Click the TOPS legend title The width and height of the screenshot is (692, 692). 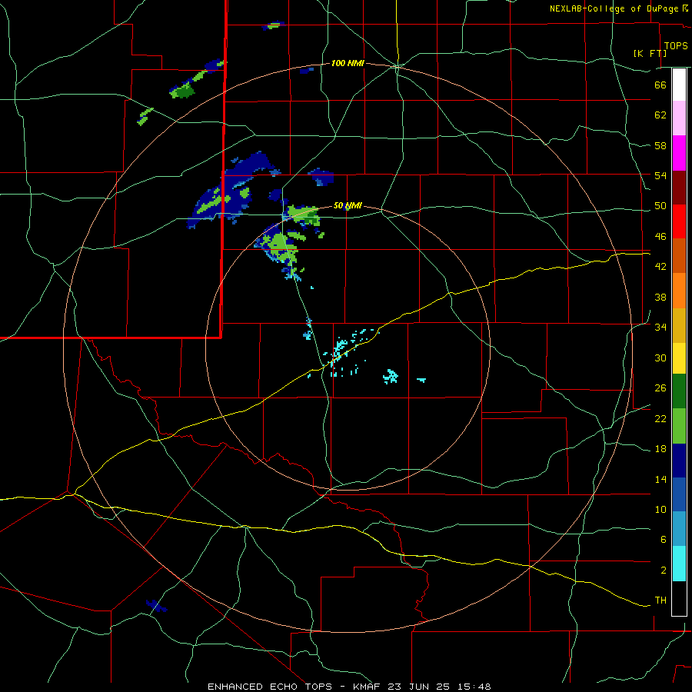pos(676,45)
